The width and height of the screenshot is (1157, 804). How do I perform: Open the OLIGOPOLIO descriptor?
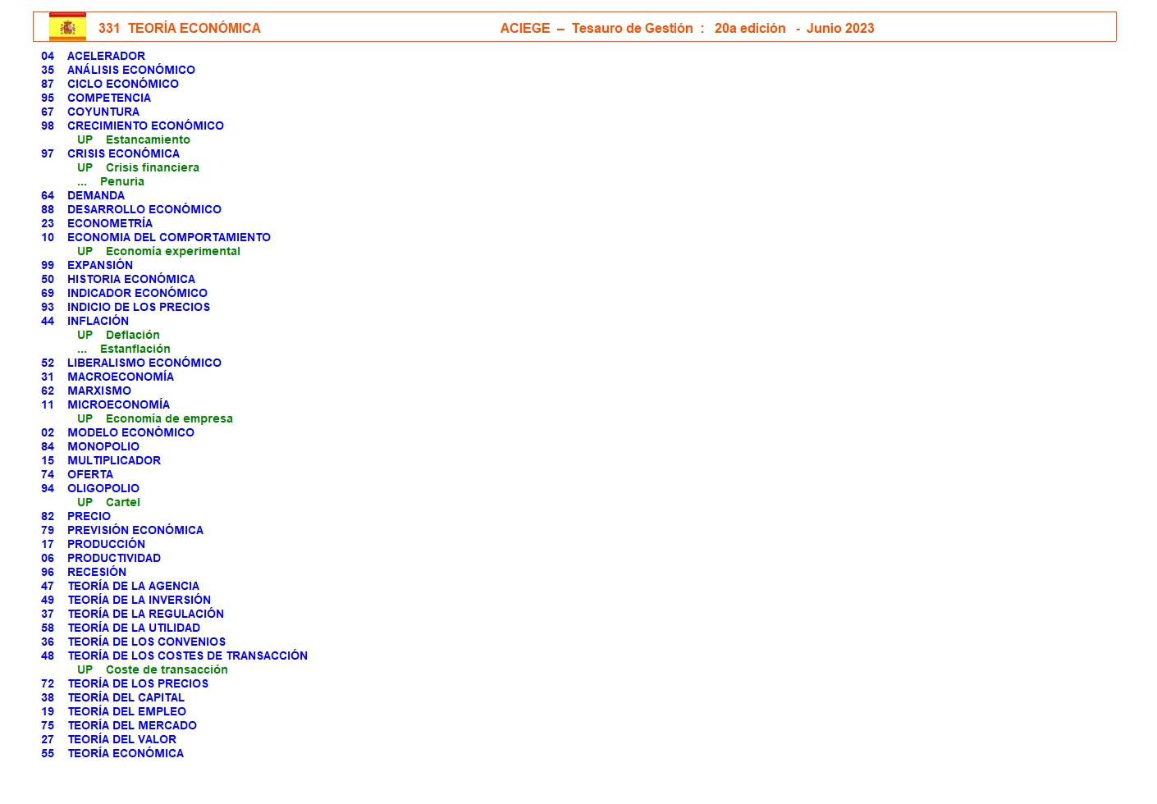103,488
